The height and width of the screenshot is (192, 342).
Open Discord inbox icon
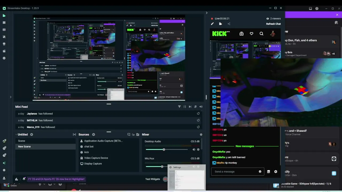(310, 9)
